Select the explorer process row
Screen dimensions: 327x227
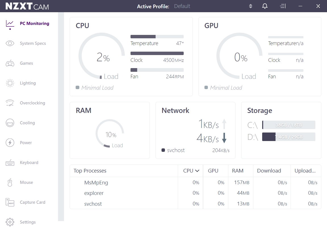(x=195, y=193)
